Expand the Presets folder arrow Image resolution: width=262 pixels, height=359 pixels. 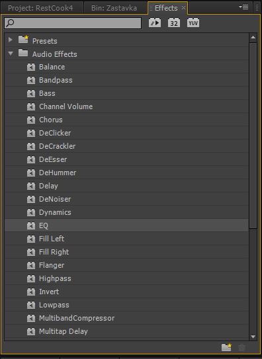(11, 40)
